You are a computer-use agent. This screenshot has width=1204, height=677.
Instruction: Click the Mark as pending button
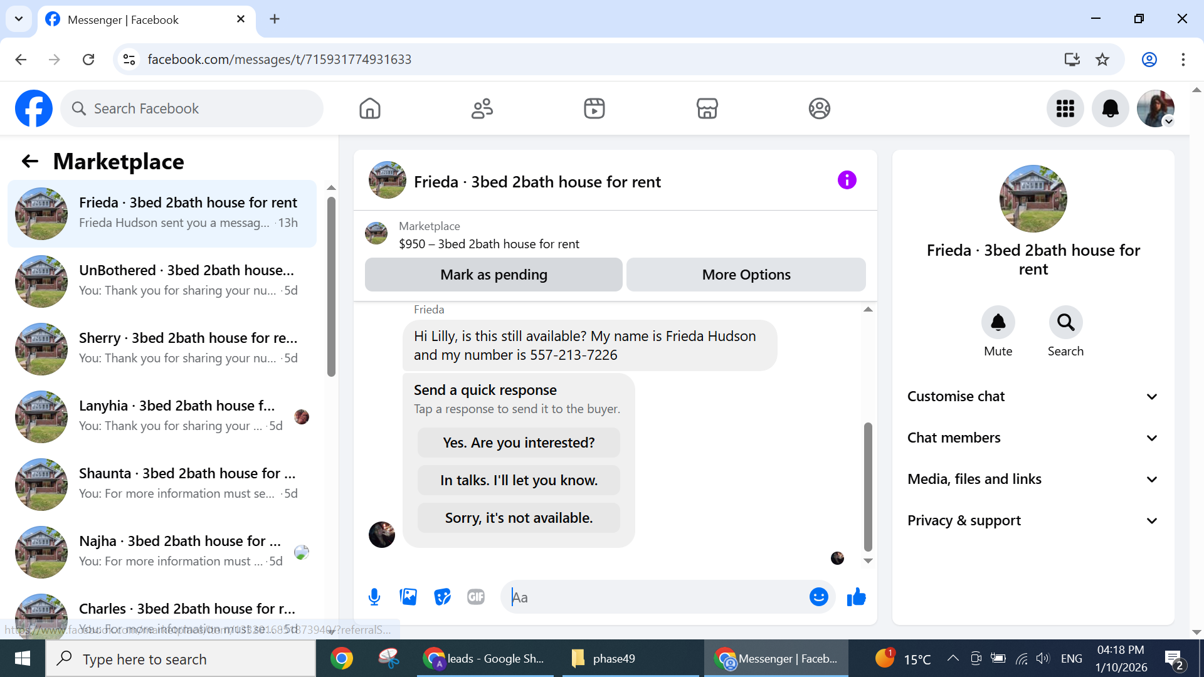pos(494,275)
